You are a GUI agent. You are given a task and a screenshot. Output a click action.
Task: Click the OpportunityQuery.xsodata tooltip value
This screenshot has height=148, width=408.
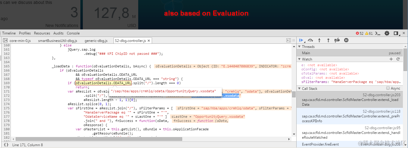tap(164, 91)
